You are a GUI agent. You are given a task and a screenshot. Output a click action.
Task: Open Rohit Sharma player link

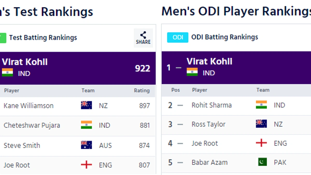pos(211,105)
